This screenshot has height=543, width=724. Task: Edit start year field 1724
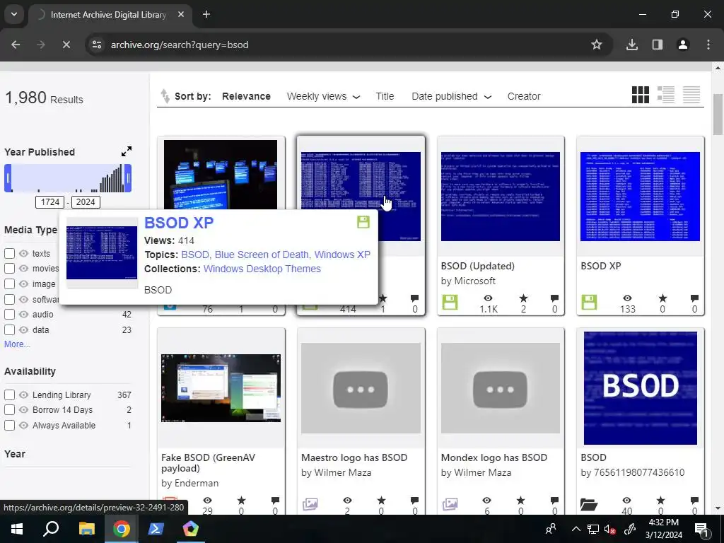point(50,202)
